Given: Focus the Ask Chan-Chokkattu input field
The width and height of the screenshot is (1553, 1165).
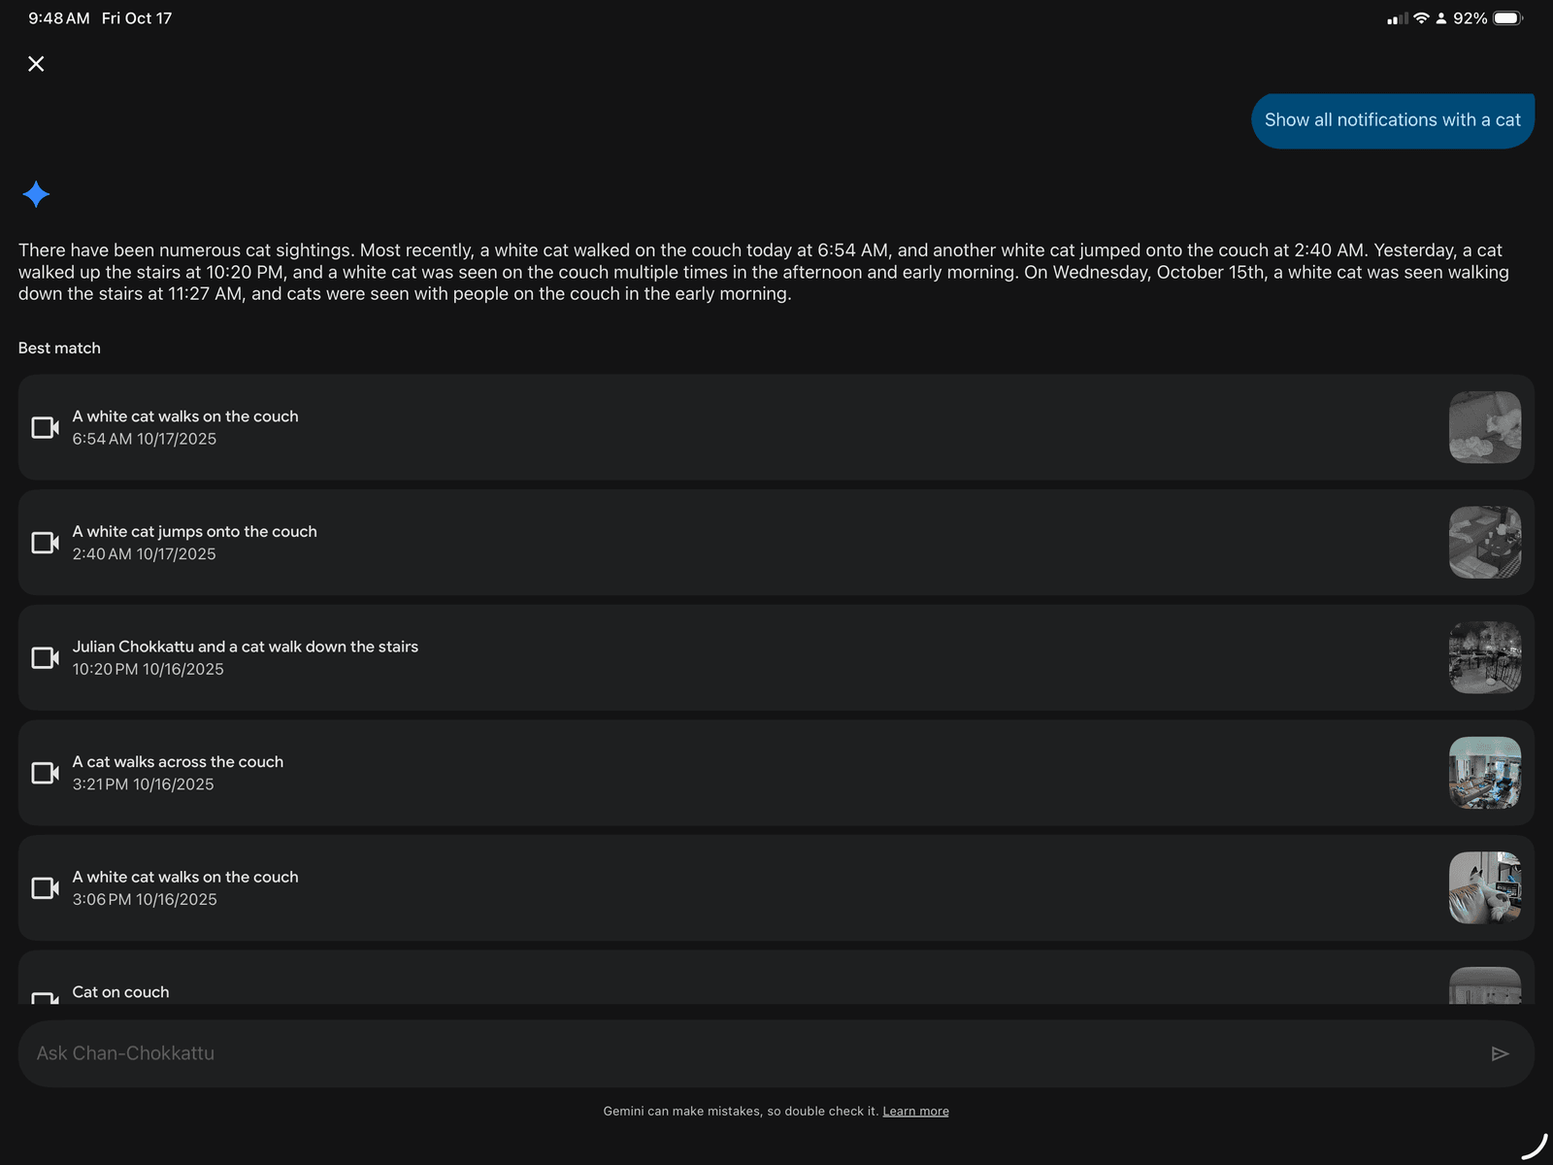Looking at the screenshot, I should coord(747,1053).
